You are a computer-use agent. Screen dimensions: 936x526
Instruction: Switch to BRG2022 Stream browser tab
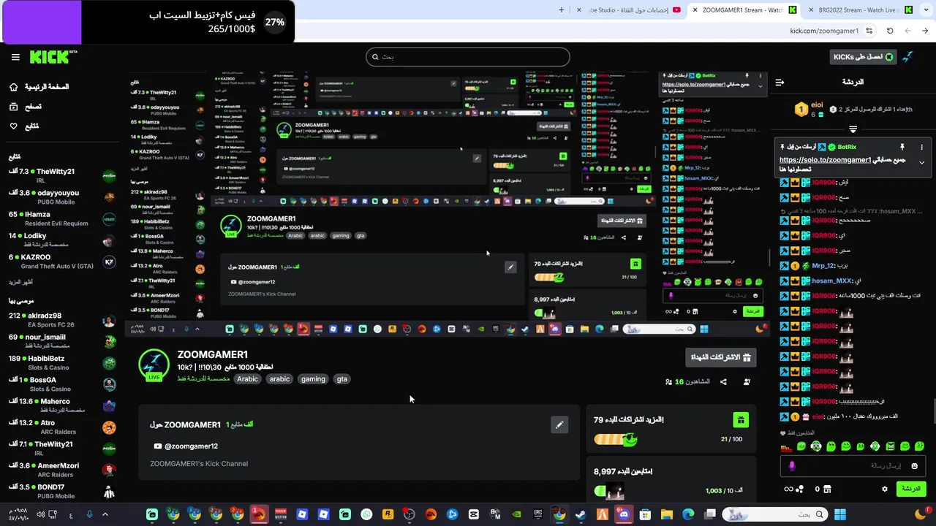pos(859,10)
